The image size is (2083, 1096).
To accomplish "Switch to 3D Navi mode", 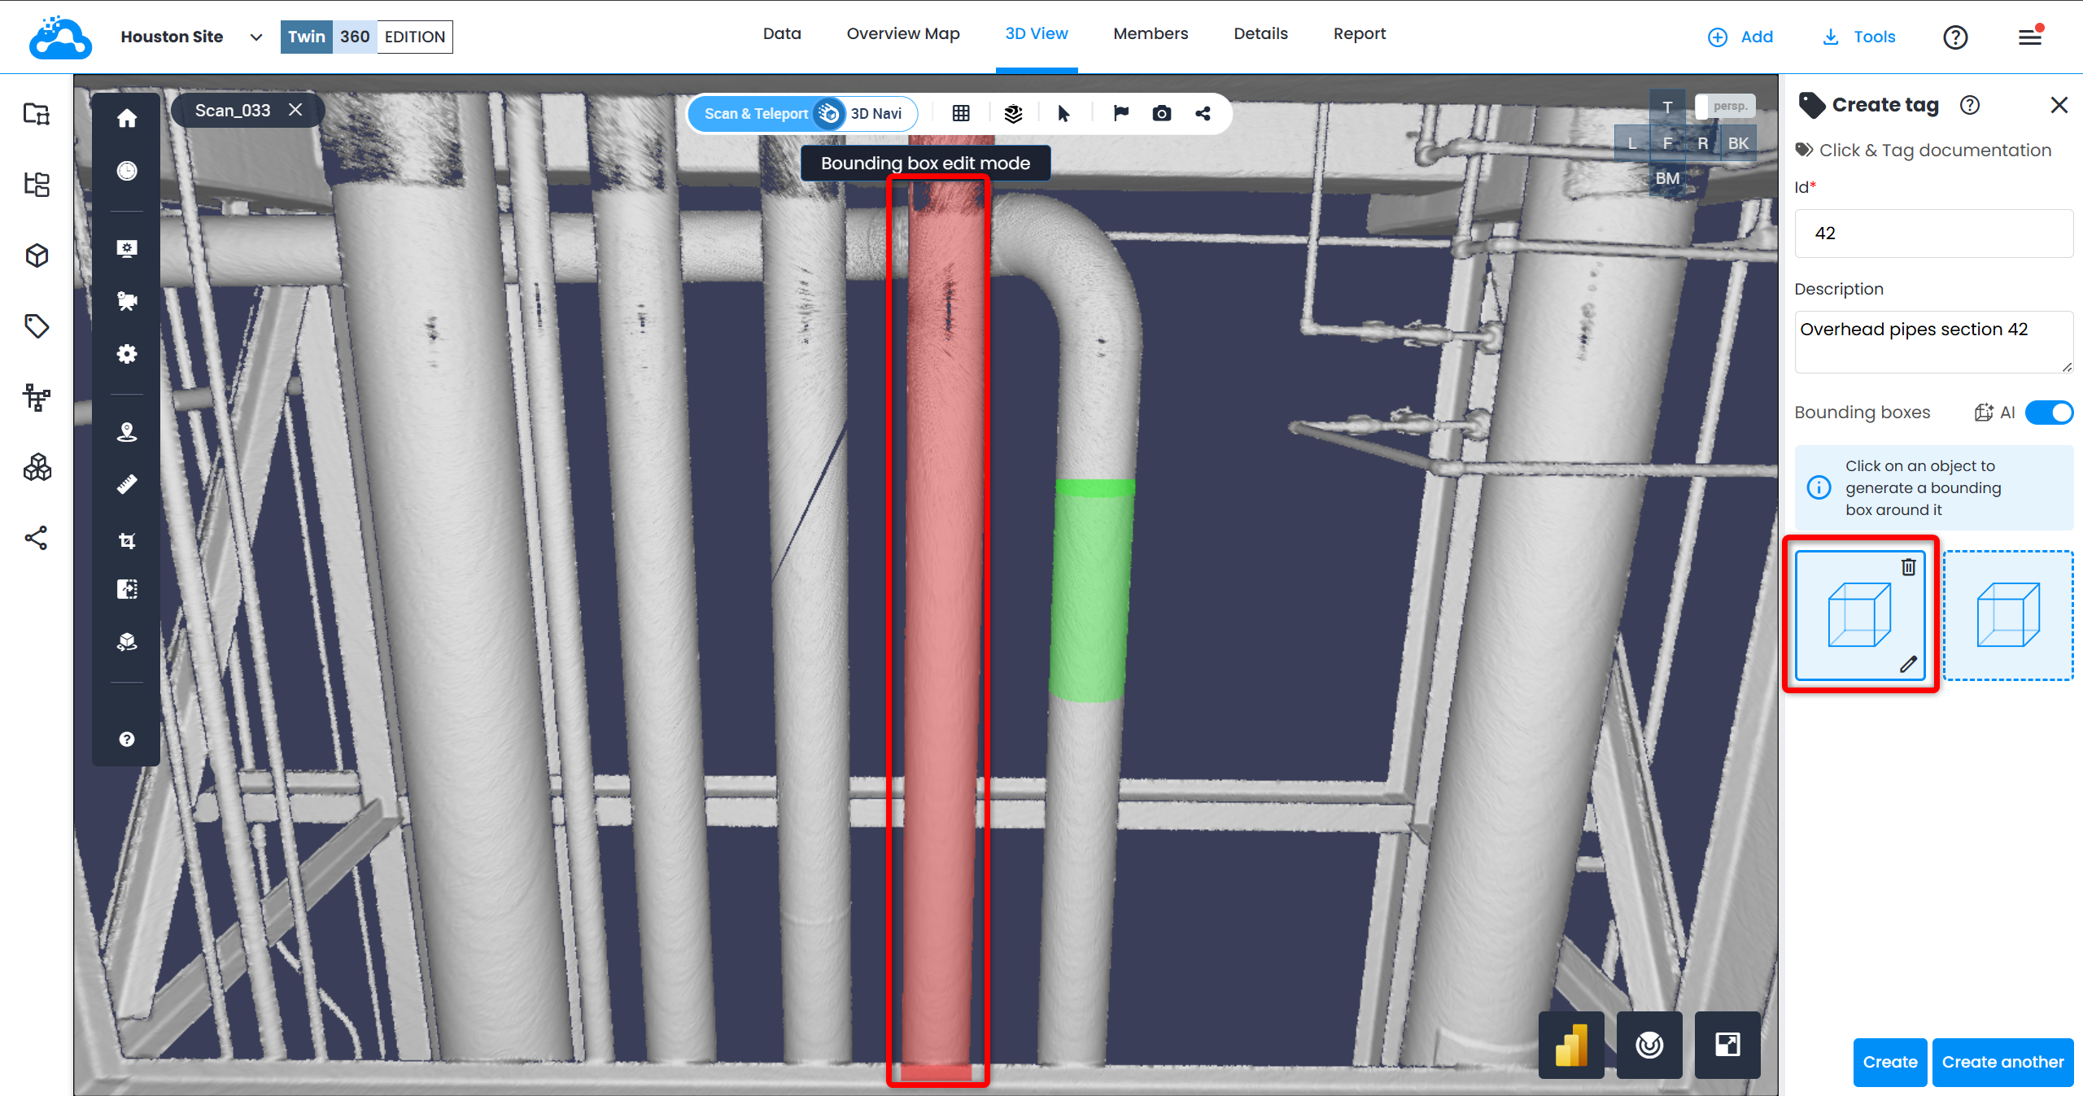I will [876, 114].
